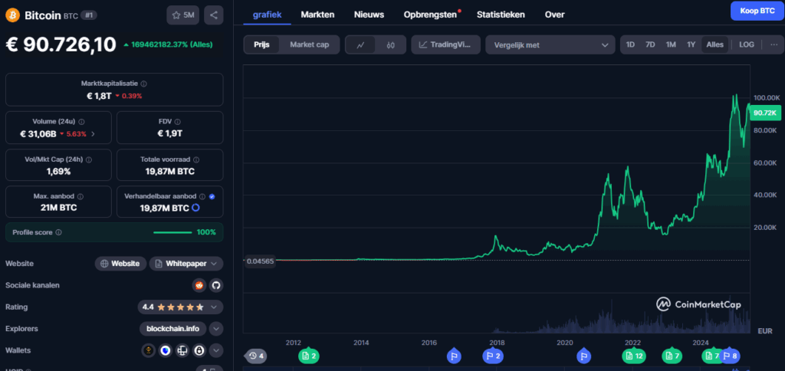Open the Reddit social channel icon
The height and width of the screenshot is (371, 785).
199,285
